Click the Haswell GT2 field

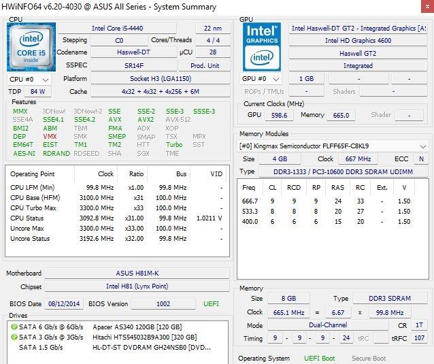point(358,54)
